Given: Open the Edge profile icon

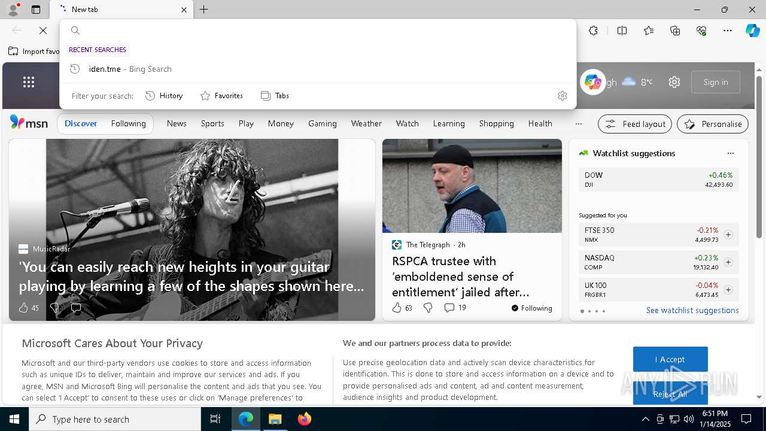Looking at the screenshot, I should coord(13,10).
